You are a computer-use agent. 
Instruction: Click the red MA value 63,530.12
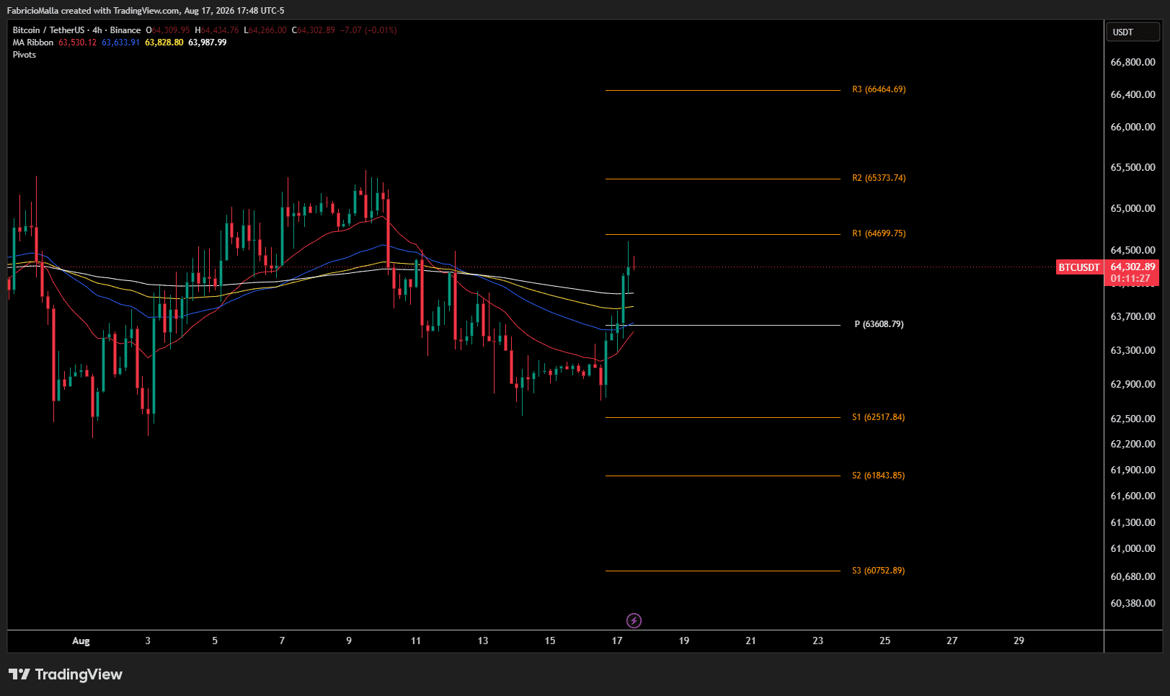pyautogui.click(x=78, y=43)
